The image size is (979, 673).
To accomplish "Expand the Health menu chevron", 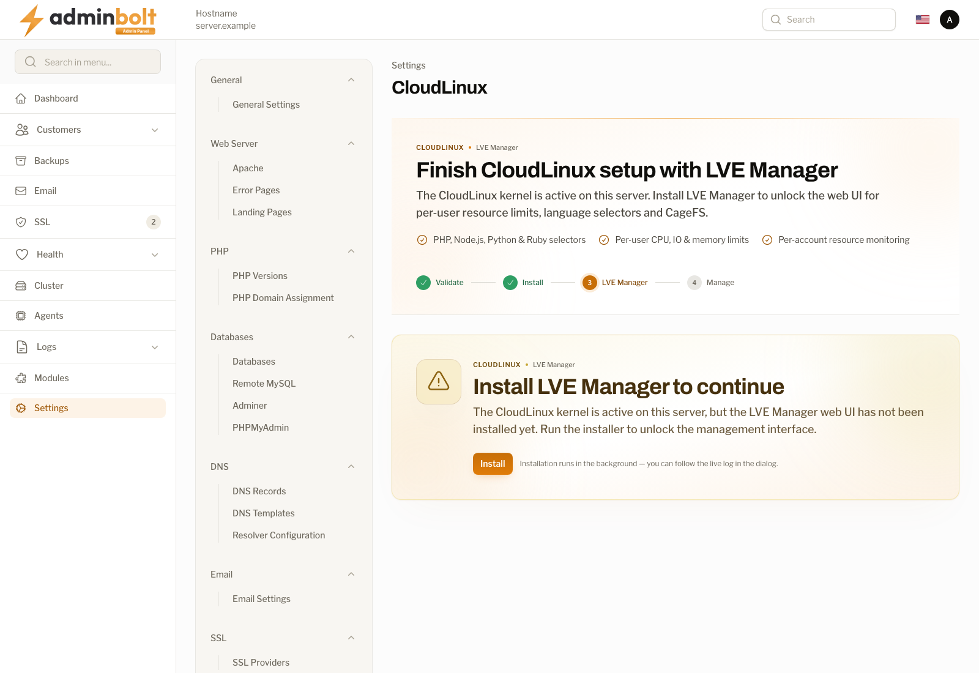I will click(155, 255).
